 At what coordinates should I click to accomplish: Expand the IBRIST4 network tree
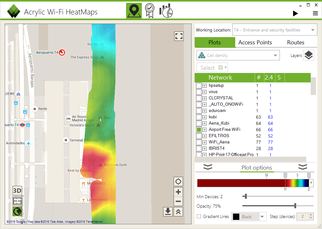pyautogui.click(x=204, y=148)
